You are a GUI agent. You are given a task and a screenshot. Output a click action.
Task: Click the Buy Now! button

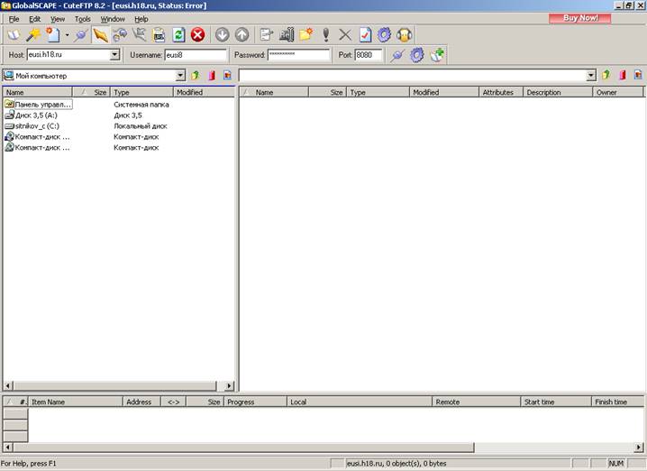579,18
